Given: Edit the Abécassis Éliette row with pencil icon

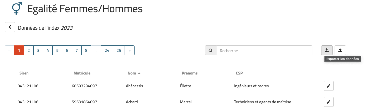Looking at the screenshot, I should pyautogui.click(x=328, y=86).
